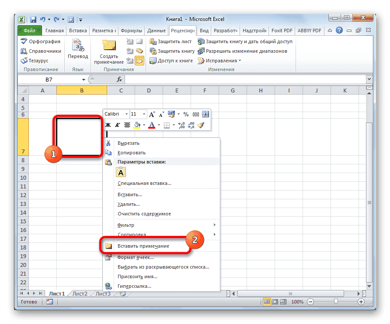Image resolution: width=390 pixels, height=324 pixels.
Task: Click the Name Box showing B7
Action: [49, 79]
